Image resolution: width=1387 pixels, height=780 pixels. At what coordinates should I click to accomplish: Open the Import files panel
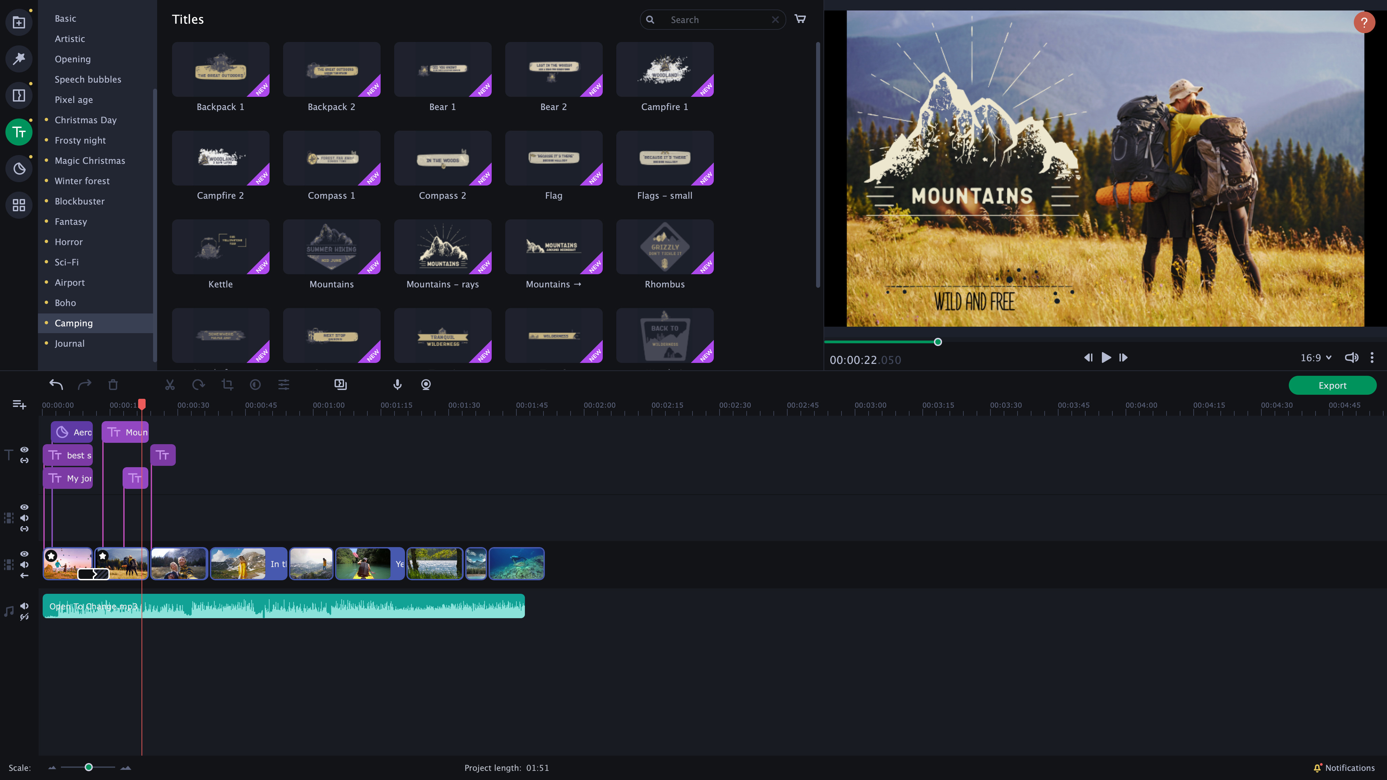tap(19, 22)
